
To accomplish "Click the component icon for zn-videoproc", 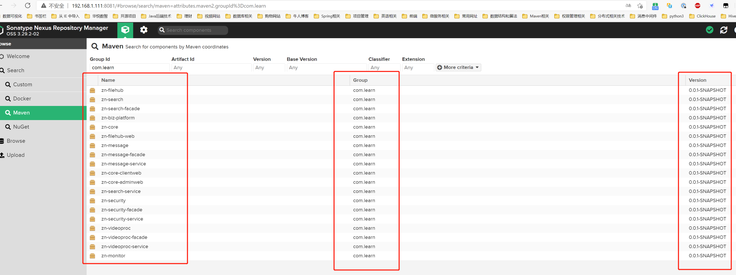I will [x=92, y=228].
